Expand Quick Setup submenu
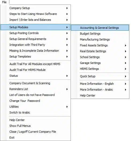Viewport: 131px width, 141px height. (x=100, y=76)
